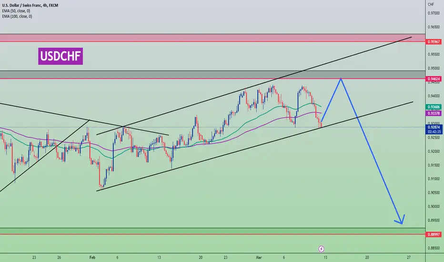Screen dimensions: 444x262
Task: Click the 0.96500 price axis tick
Action: 434,27
